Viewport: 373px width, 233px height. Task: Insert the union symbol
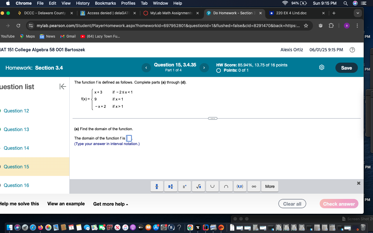(212, 186)
